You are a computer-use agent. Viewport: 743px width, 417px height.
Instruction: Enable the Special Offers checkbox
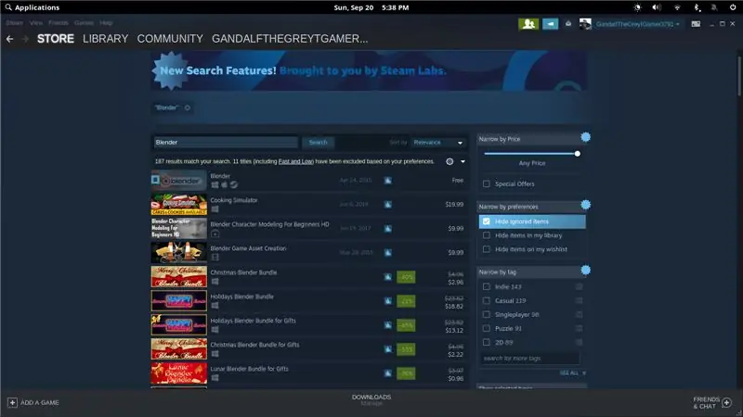point(486,183)
